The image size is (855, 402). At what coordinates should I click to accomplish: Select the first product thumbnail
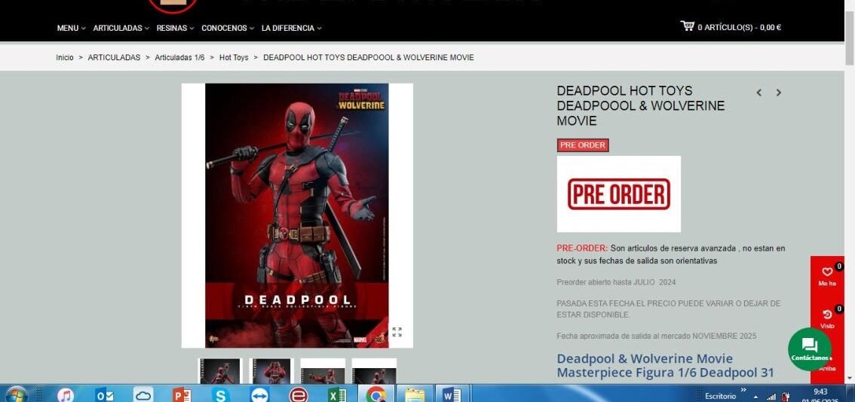(219, 371)
